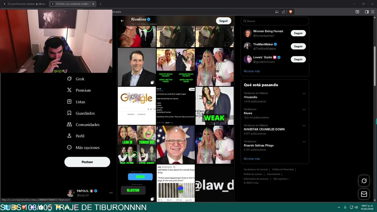Click the Listas document icon

pyautogui.click(x=69, y=102)
